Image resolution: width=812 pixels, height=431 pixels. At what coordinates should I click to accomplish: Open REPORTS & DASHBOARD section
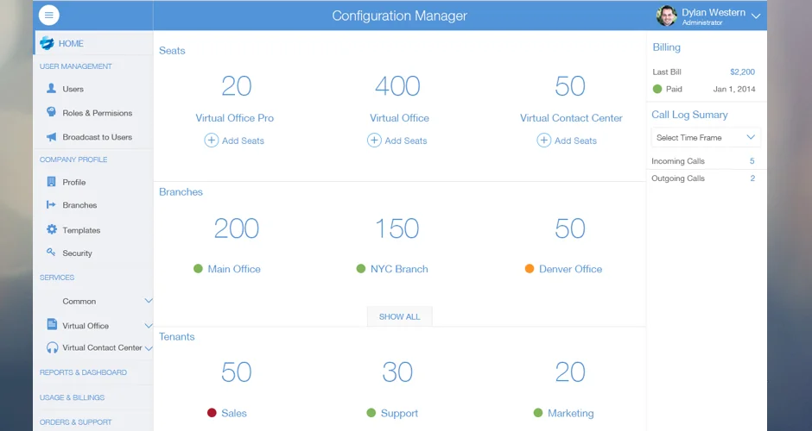[83, 372]
